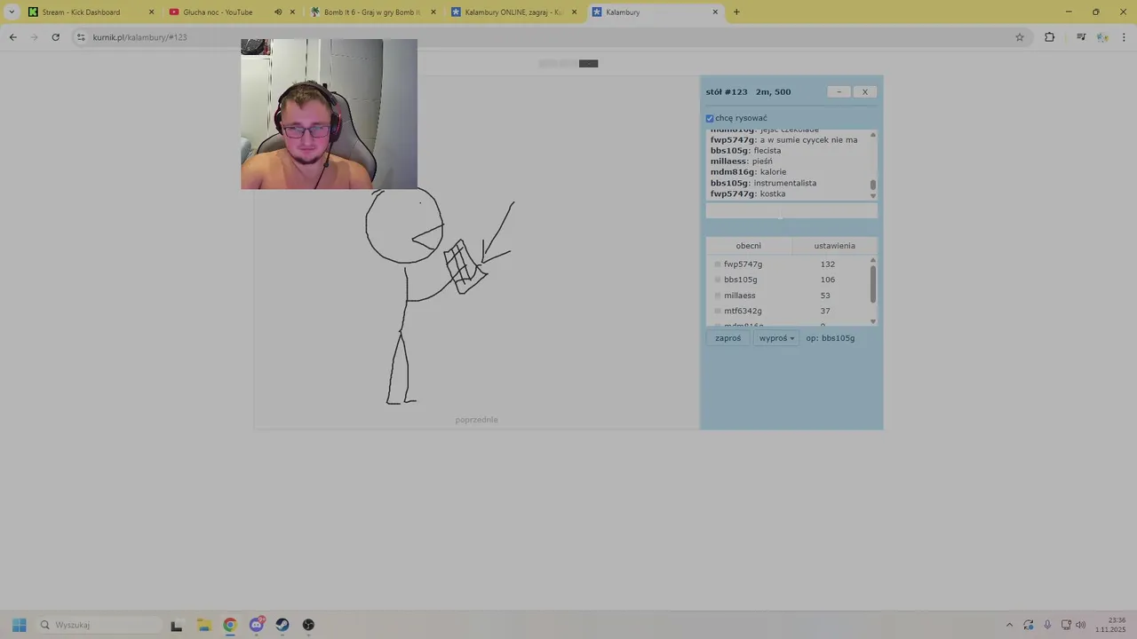Image resolution: width=1137 pixels, height=639 pixels.
Task: Click the microphone tray icon
Action: click(x=1047, y=625)
